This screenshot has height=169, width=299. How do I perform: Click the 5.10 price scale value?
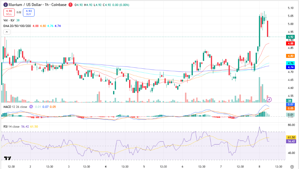[x=291, y=8]
